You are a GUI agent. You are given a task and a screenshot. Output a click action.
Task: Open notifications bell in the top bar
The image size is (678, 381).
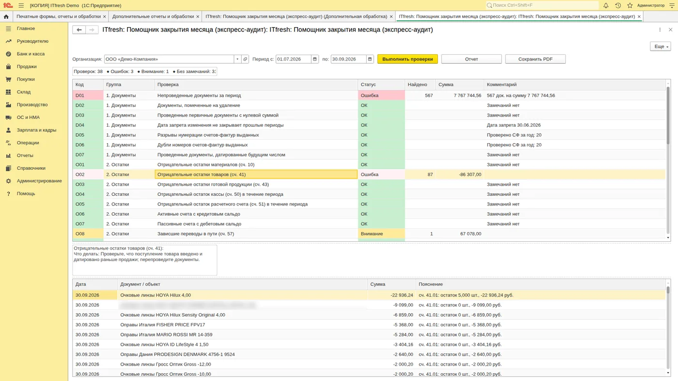coord(606,5)
